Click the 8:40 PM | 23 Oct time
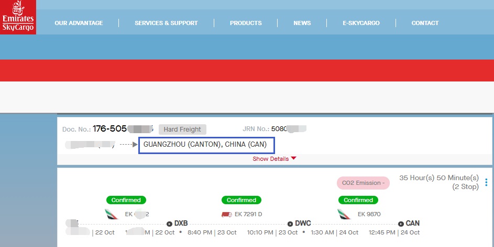 212,232
